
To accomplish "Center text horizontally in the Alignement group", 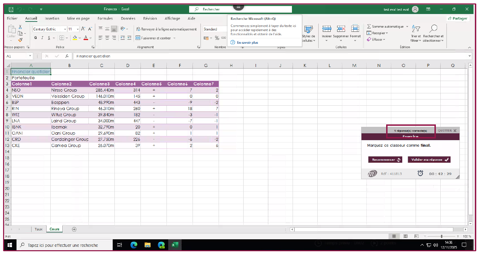I will [x=107, y=38].
